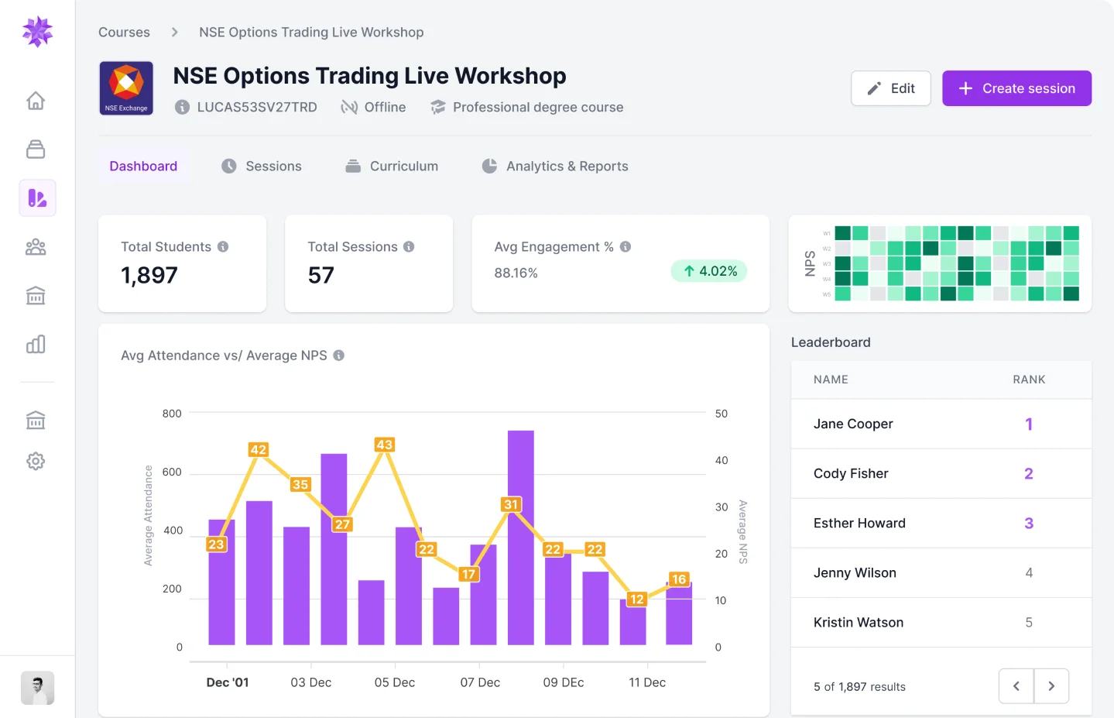Click the NPS data label 17
Screen dimensions: 1114x718
[x=468, y=574]
